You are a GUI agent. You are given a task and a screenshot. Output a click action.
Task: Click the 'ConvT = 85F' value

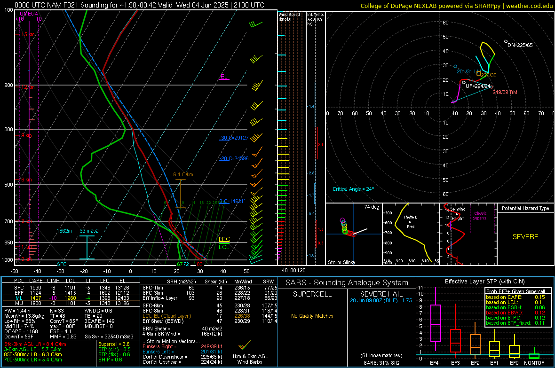(x=64, y=321)
